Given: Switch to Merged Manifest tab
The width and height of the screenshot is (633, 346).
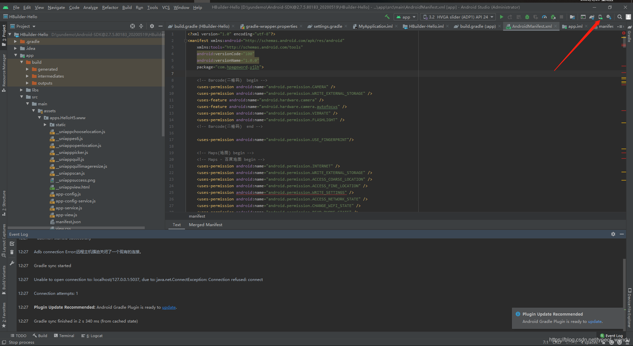Looking at the screenshot, I should [x=205, y=225].
